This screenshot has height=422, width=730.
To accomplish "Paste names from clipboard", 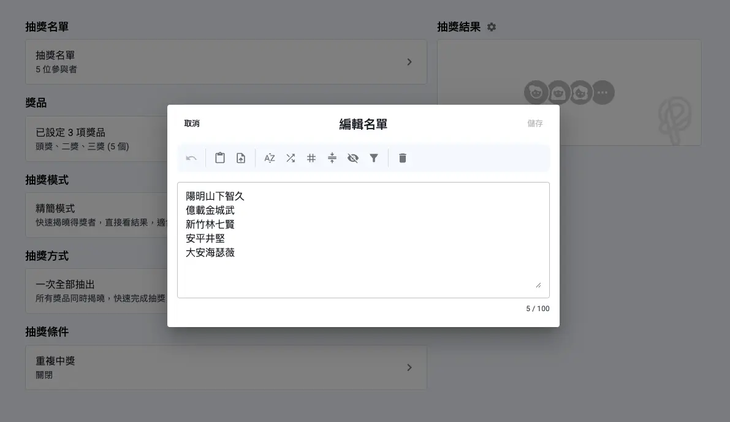I will (220, 157).
